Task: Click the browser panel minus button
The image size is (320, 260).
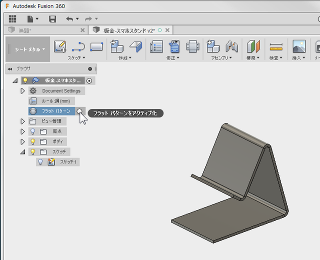Action: (90, 69)
